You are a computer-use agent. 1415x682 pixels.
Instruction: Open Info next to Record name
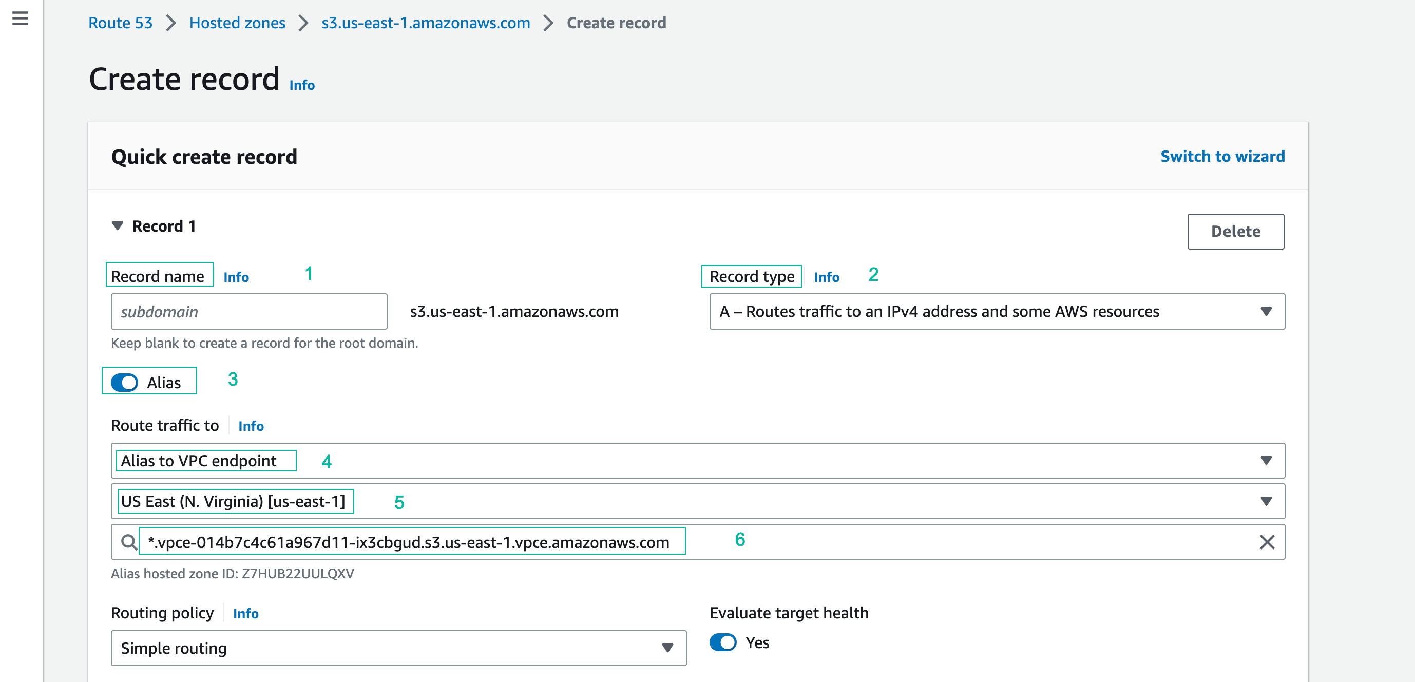pos(236,277)
